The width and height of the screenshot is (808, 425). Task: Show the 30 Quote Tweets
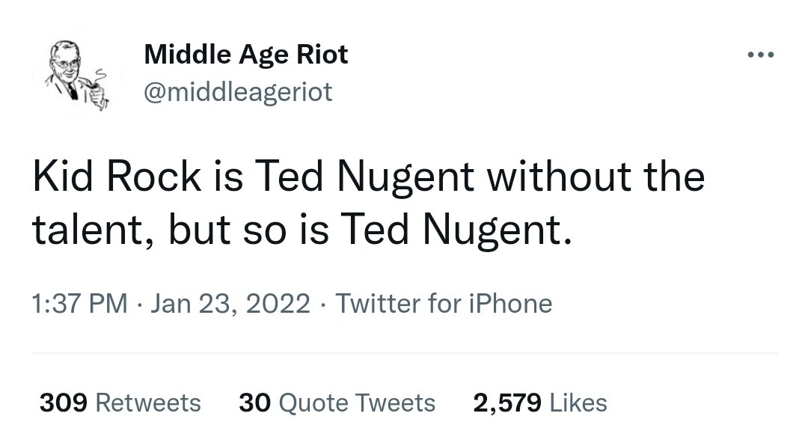pyautogui.click(x=337, y=403)
